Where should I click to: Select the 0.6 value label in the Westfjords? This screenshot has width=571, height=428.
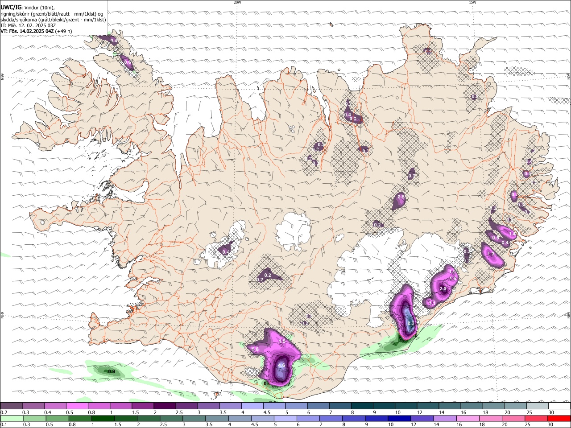coord(128,62)
